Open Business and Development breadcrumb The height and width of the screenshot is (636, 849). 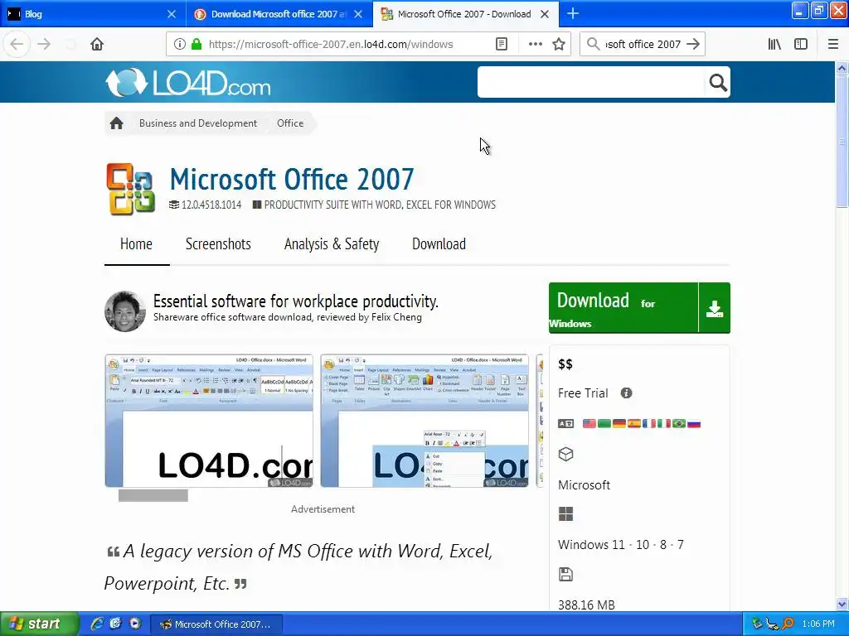coord(197,123)
